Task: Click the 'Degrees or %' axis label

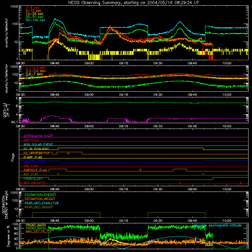Action: pyautogui.click(x=8, y=236)
